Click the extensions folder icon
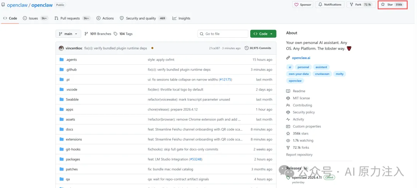This screenshot has width=417, height=188. [62, 139]
